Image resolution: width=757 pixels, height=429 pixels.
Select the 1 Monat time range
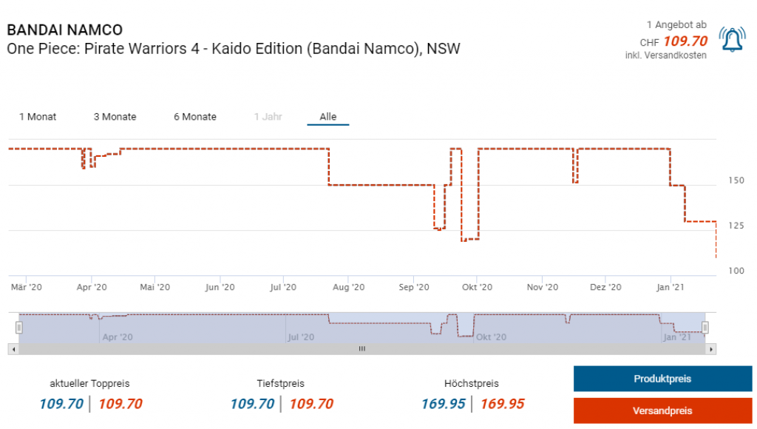click(38, 117)
